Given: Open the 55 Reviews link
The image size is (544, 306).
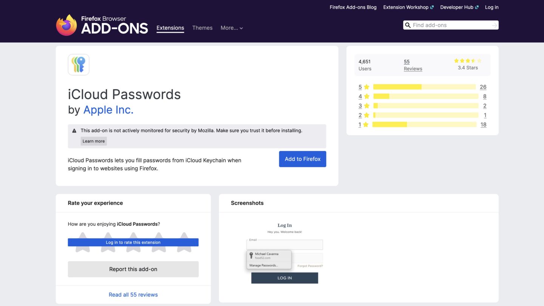Looking at the screenshot, I should click(413, 65).
